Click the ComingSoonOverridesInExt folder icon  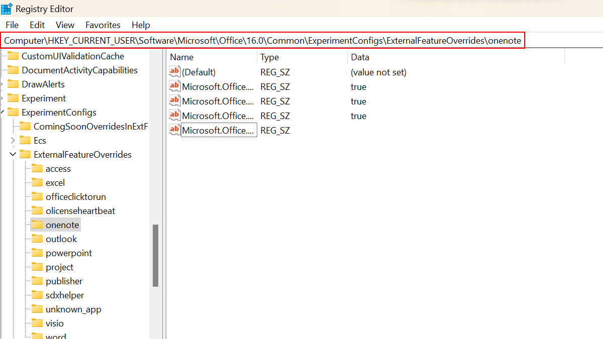tap(25, 127)
